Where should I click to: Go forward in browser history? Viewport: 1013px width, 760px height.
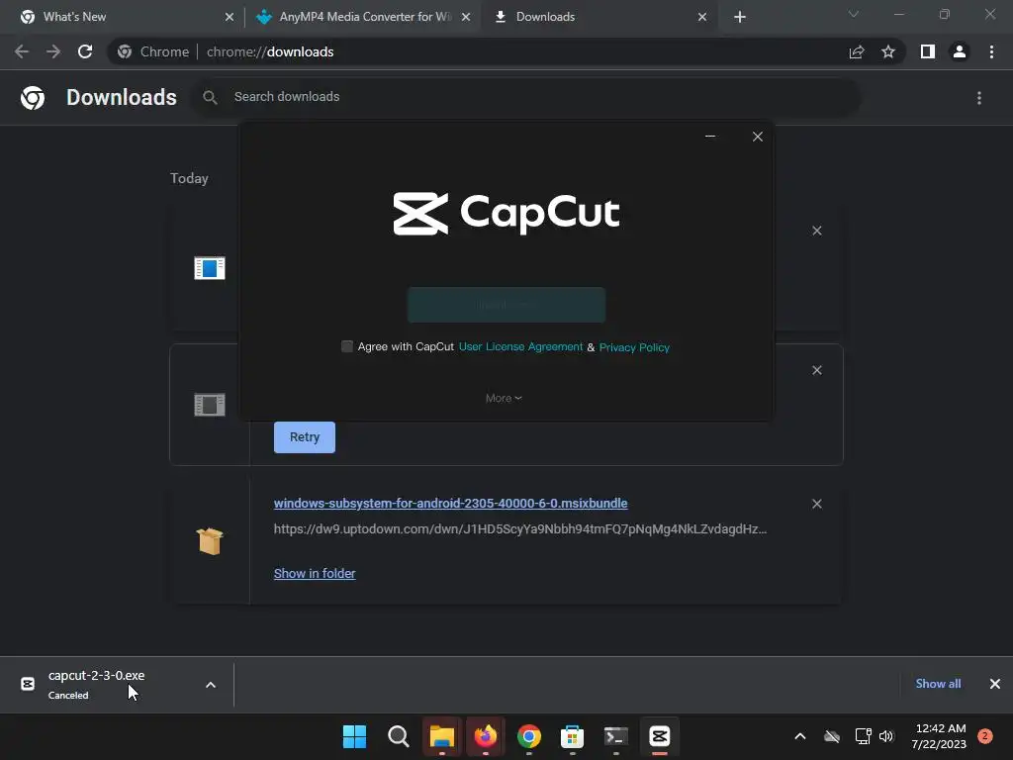[53, 51]
